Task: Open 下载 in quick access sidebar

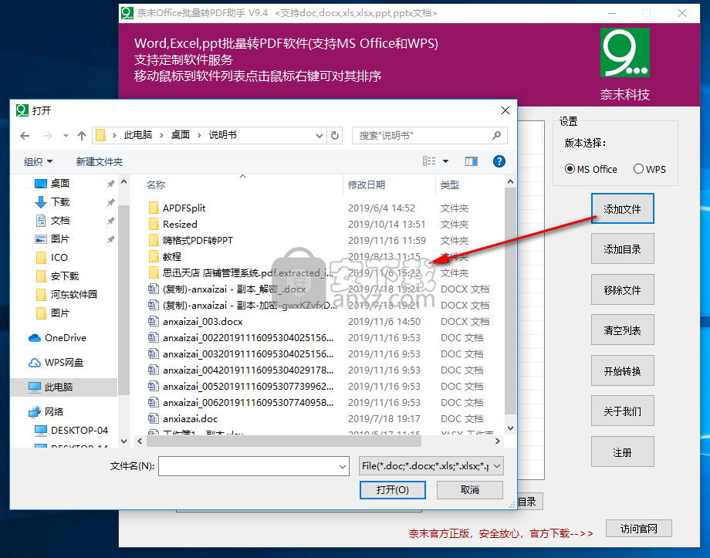Action: pyautogui.click(x=59, y=202)
